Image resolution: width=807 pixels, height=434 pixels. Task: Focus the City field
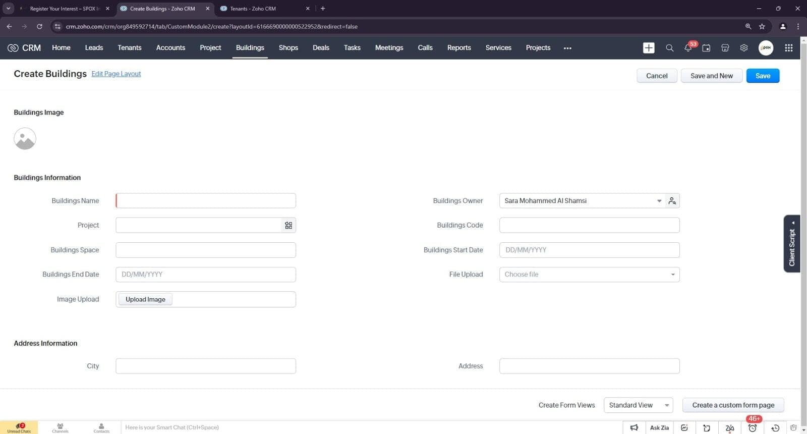pos(206,366)
